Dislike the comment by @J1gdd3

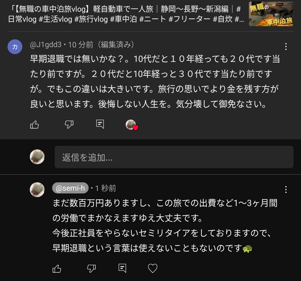tap(69, 124)
